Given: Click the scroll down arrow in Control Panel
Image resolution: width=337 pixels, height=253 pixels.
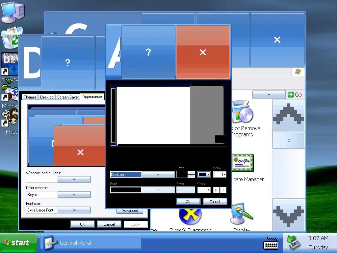Looking at the screenshot, I should (x=289, y=215).
